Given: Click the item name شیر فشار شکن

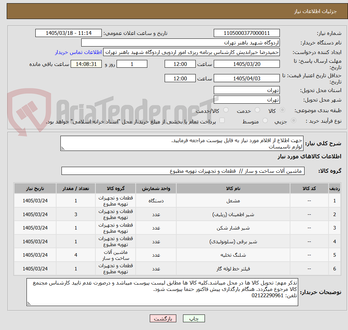Looking at the screenshot, I should coord(233,228).
